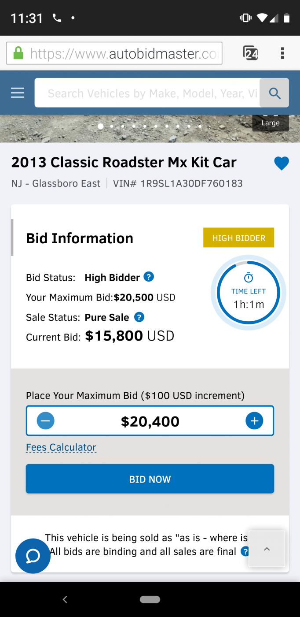Open the hamburger navigation menu
Image resolution: width=300 pixels, height=617 pixels.
pyautogui.click(x=18, y=93)
